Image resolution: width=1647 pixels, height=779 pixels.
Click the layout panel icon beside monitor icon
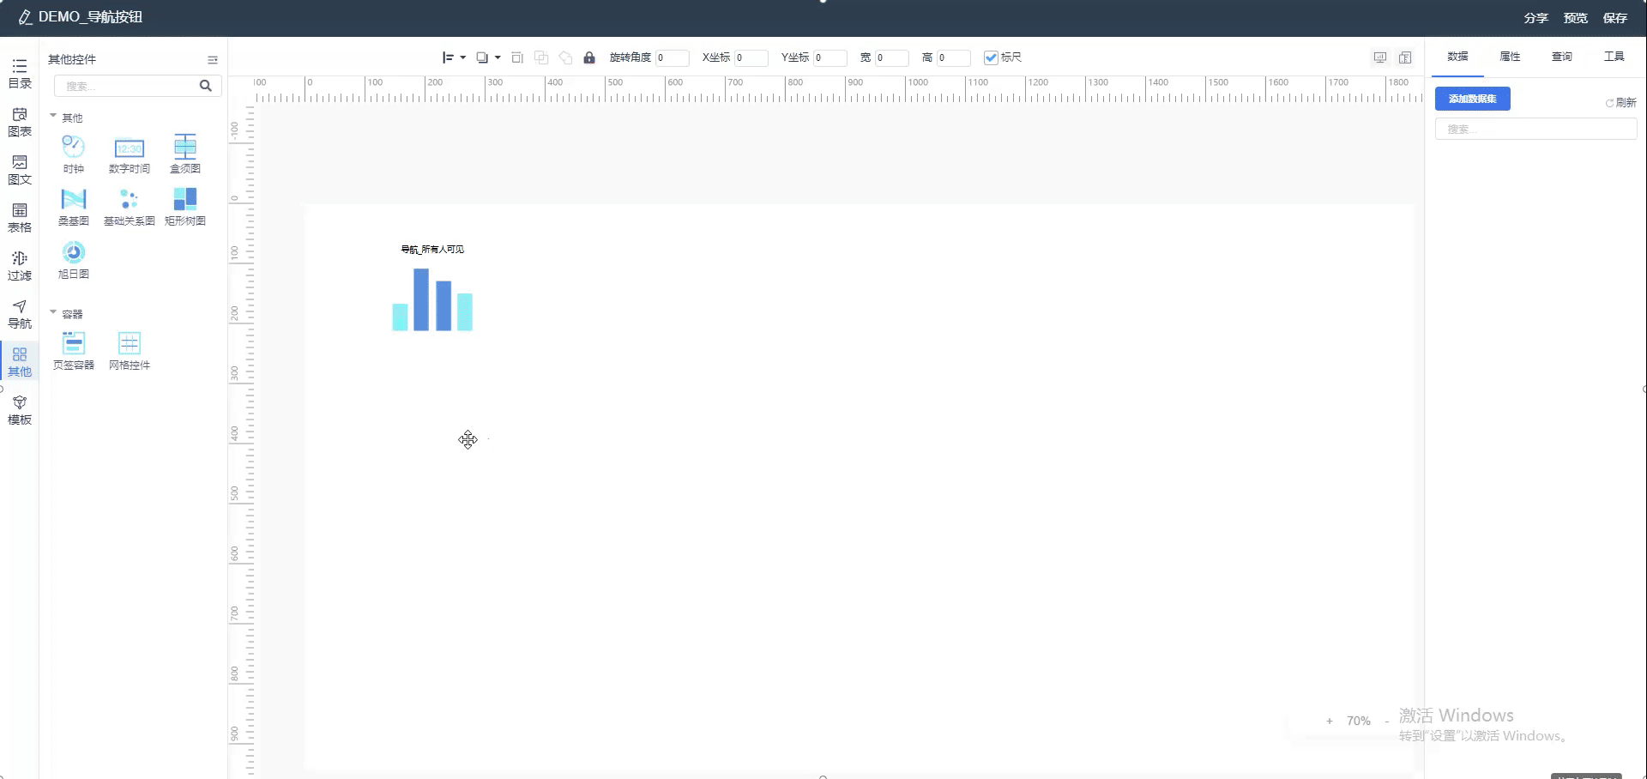(1405, 57)
